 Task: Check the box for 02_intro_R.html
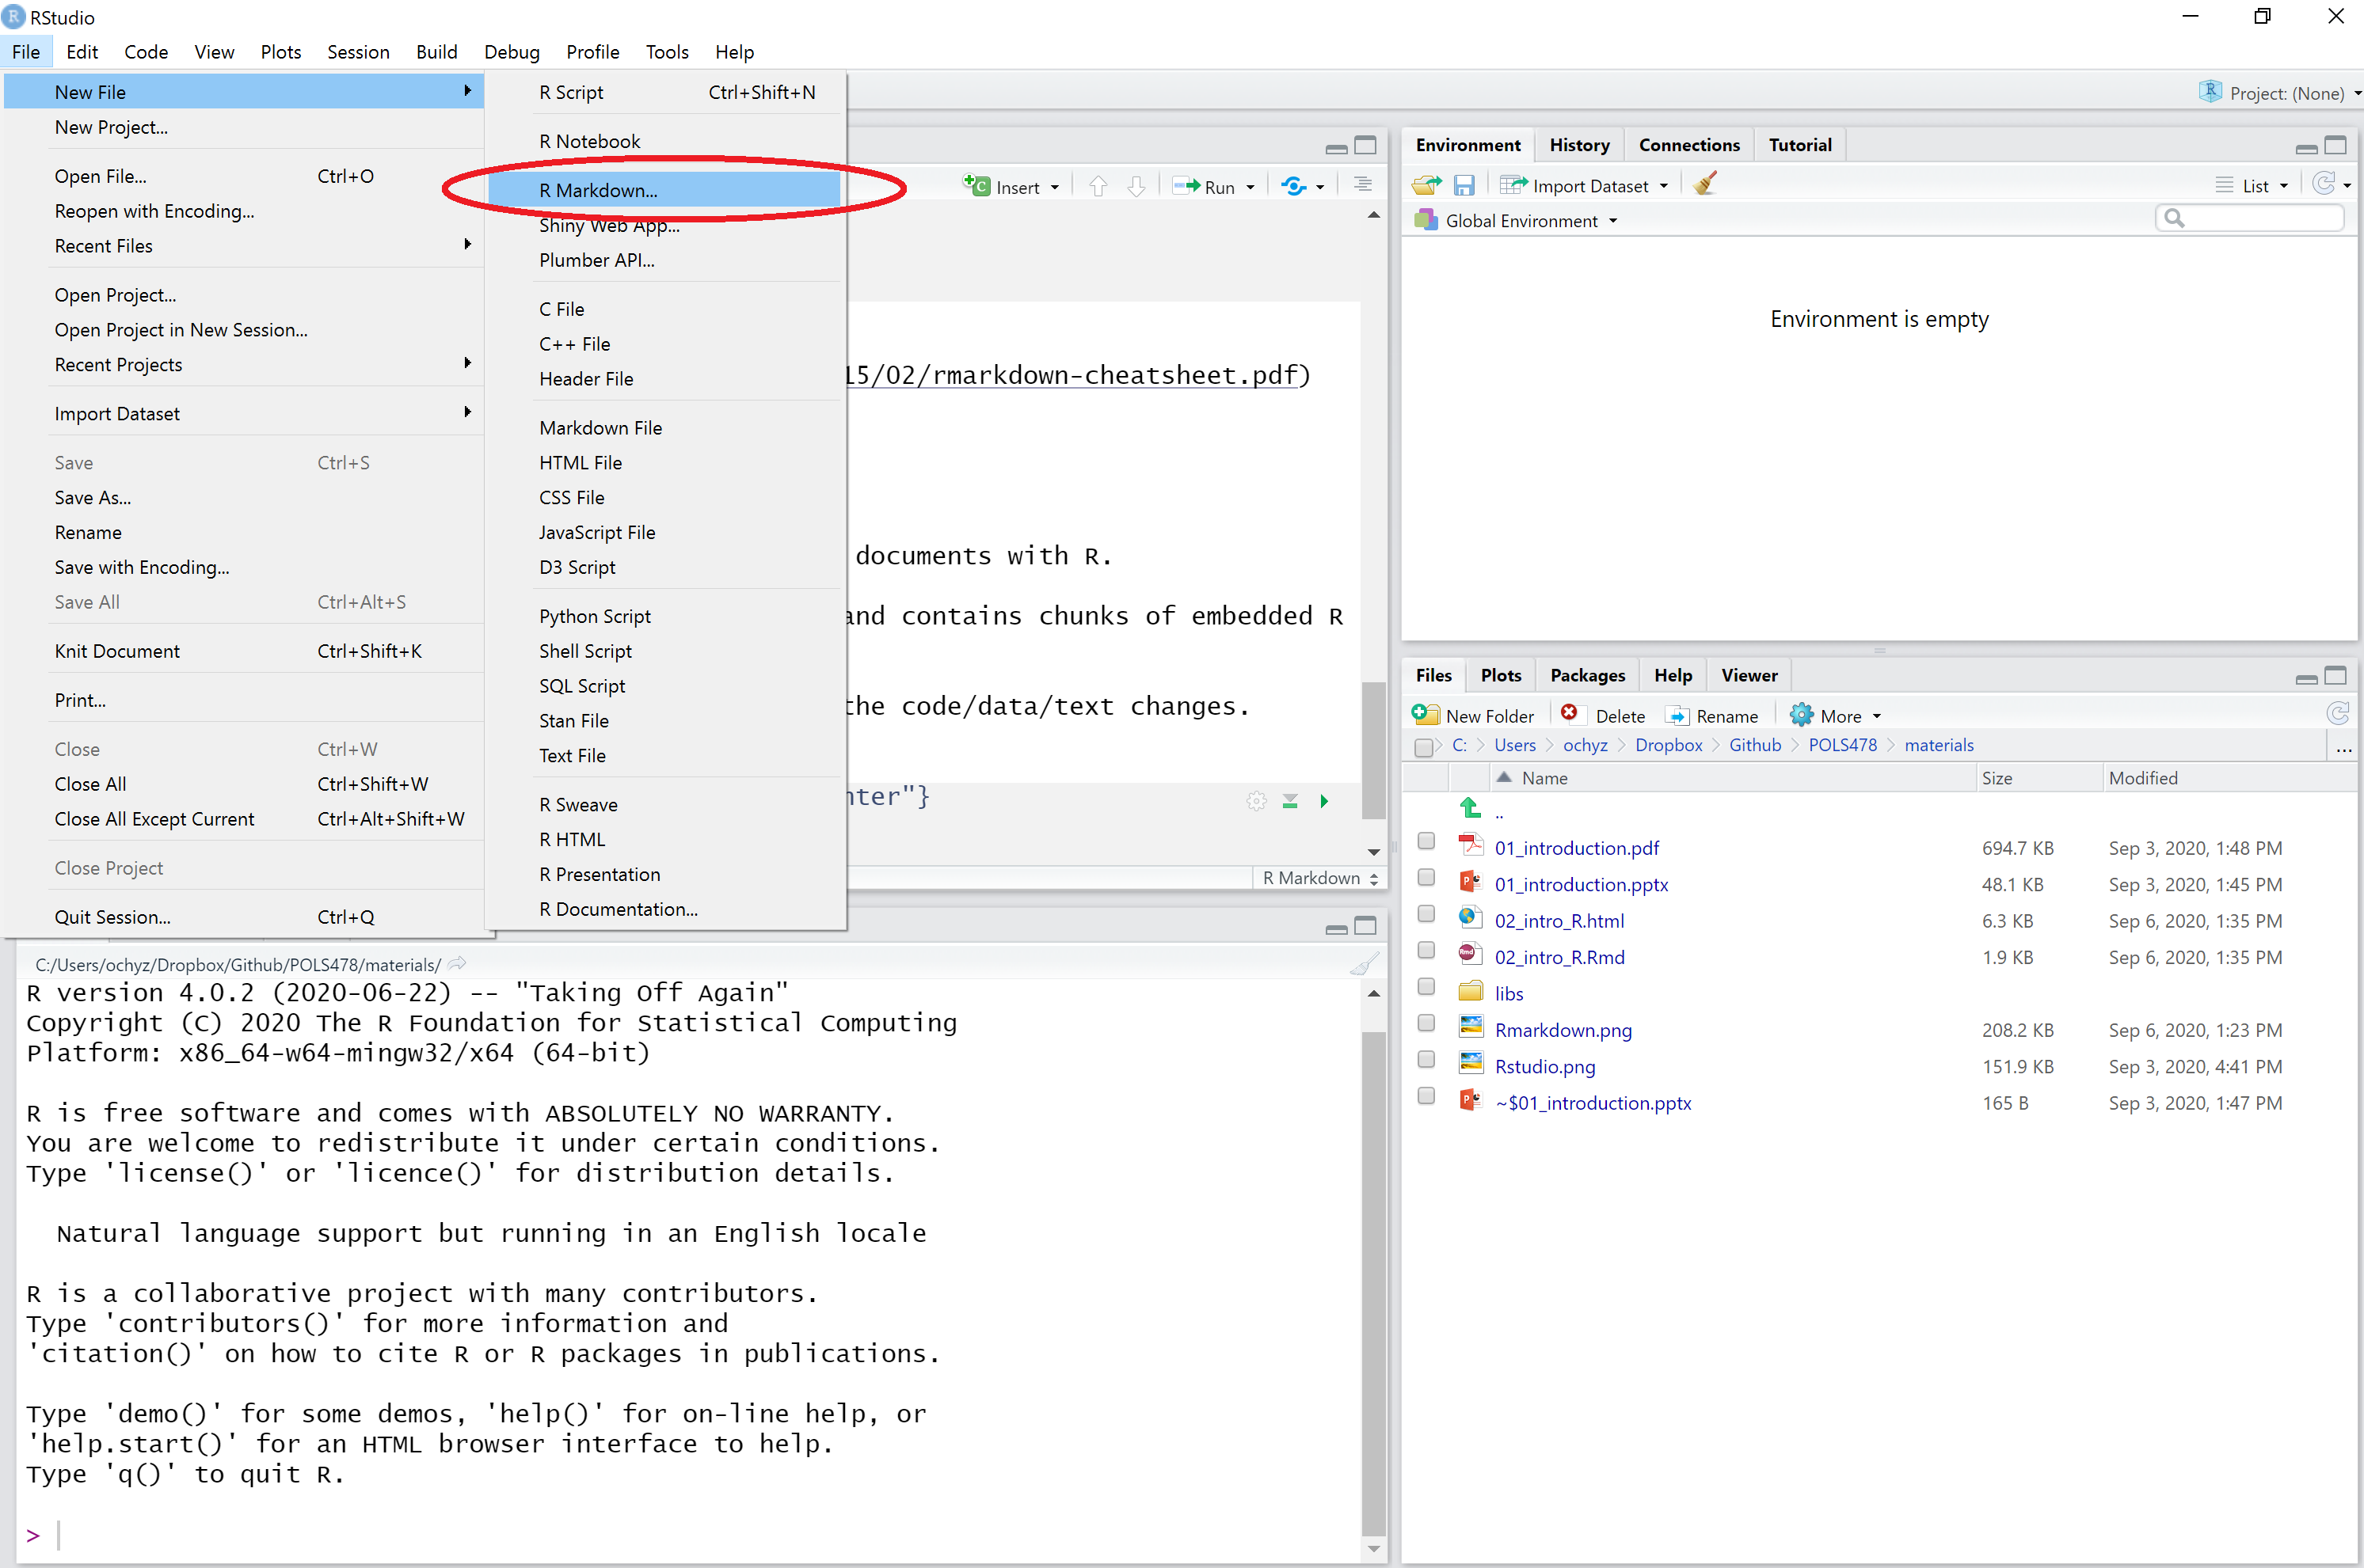tap(1426, 913)
